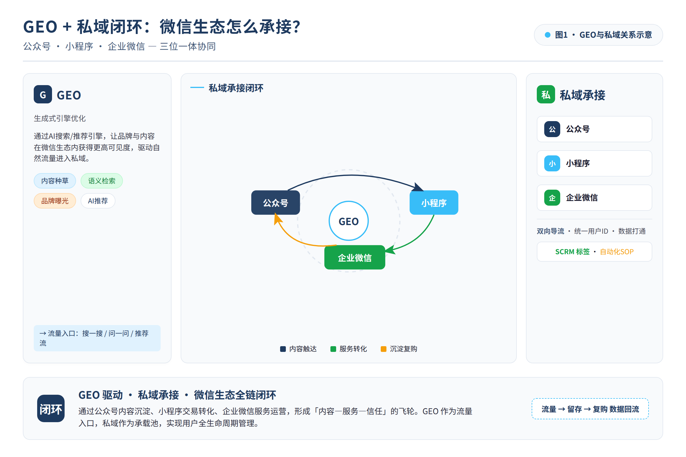Viewport: 686px width, 457px height.
Task: Click the blue dot in the 图1 badge
Action: pyautogui.click(x=547, y=35)
